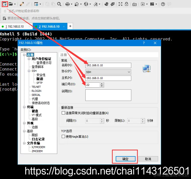The image size is (191, 179).
Task: Open dropdown arrow next to Properties icon
Action: (40, 4)
